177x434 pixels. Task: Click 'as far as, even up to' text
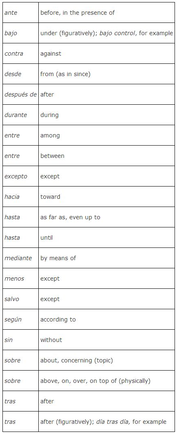[x=70, y=217]
